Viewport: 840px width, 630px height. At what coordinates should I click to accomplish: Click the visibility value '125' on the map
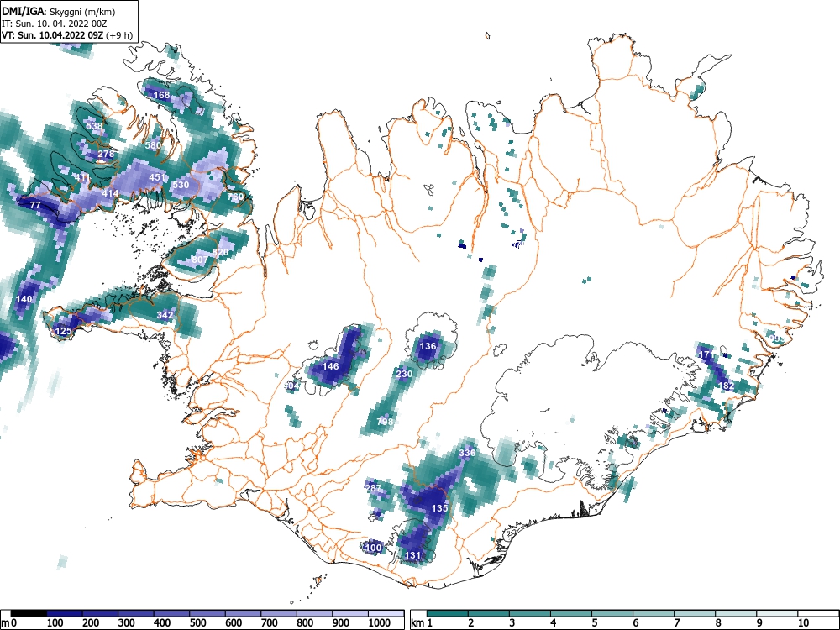tap(63, 332)
